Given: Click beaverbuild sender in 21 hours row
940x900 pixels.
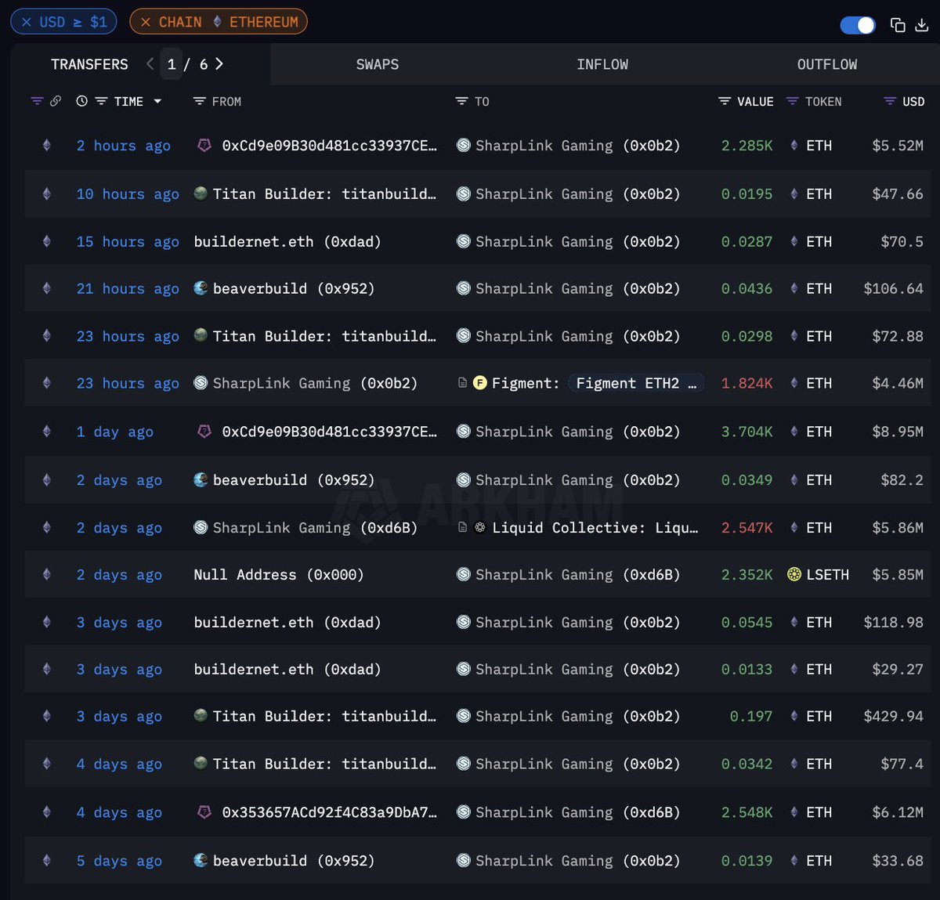Looking at the screenshot, I should (x=294, y=289).
